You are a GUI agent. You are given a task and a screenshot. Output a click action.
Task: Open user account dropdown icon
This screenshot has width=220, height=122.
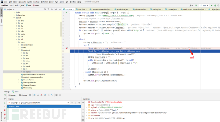point(191,6)
